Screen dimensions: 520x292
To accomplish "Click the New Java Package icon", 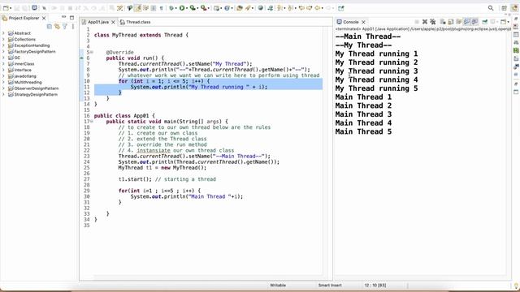I will (216, 8).
